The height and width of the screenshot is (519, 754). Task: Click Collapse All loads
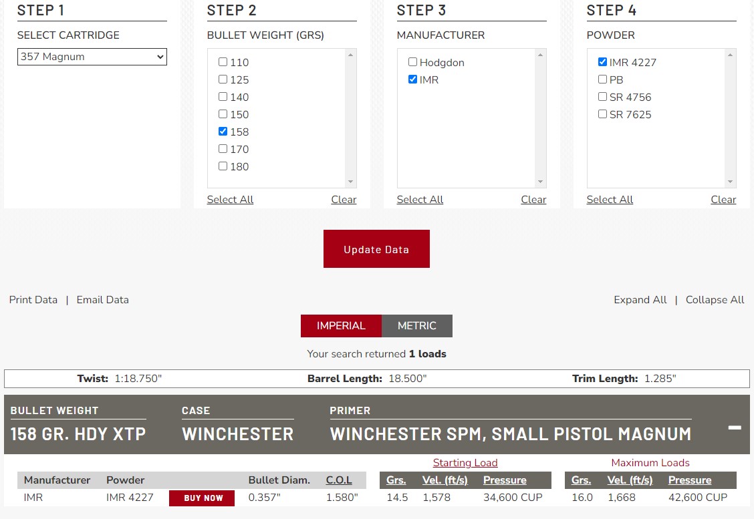pyautogui.click(x=715, y=300)
